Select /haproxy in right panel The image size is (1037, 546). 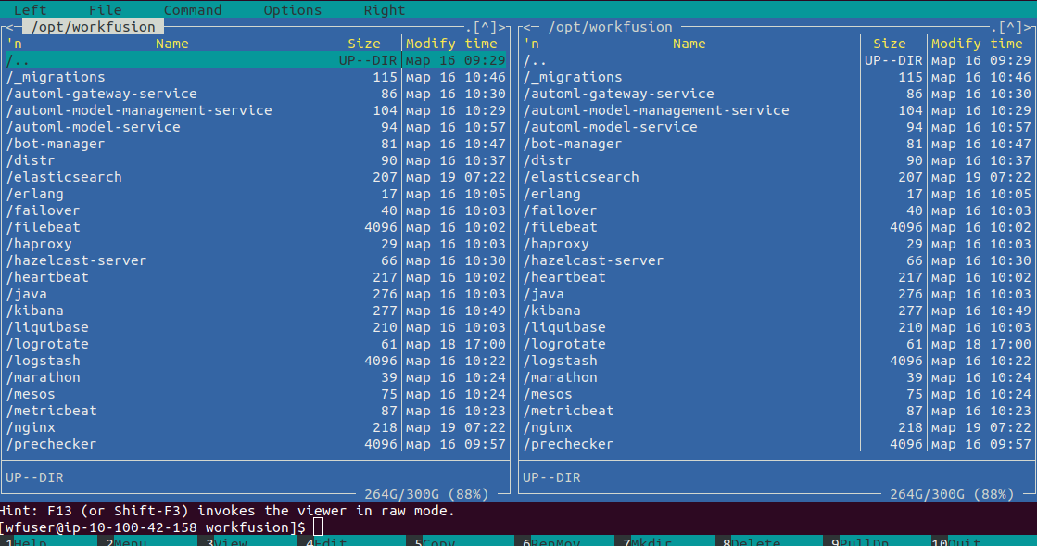coord(778,244)
